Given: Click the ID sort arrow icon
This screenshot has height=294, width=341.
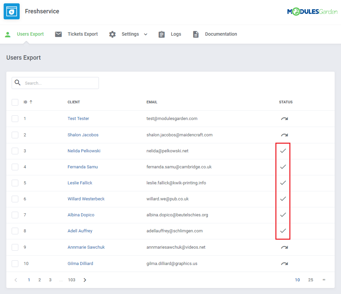Looking at the screenshot, I should tap(31, 102).
